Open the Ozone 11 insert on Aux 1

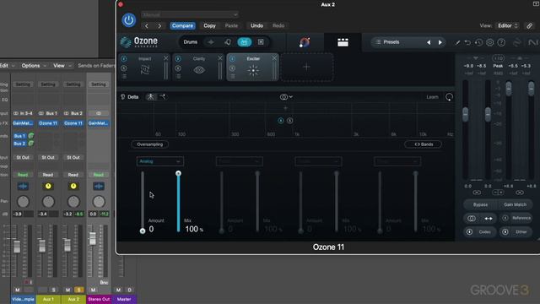point(48,123)
